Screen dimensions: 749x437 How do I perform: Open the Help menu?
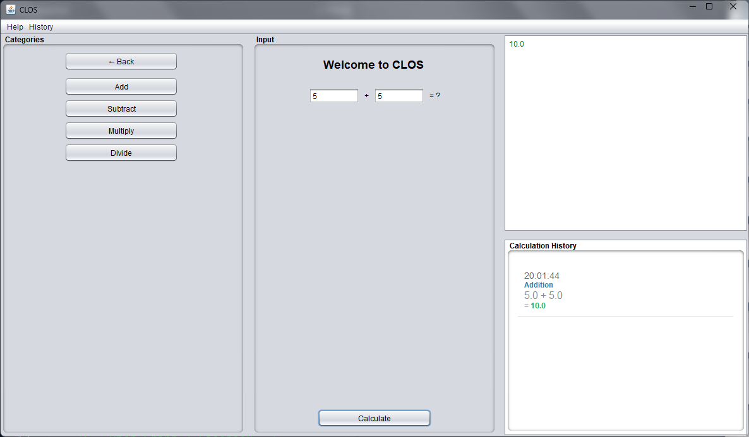pos(15,27)
